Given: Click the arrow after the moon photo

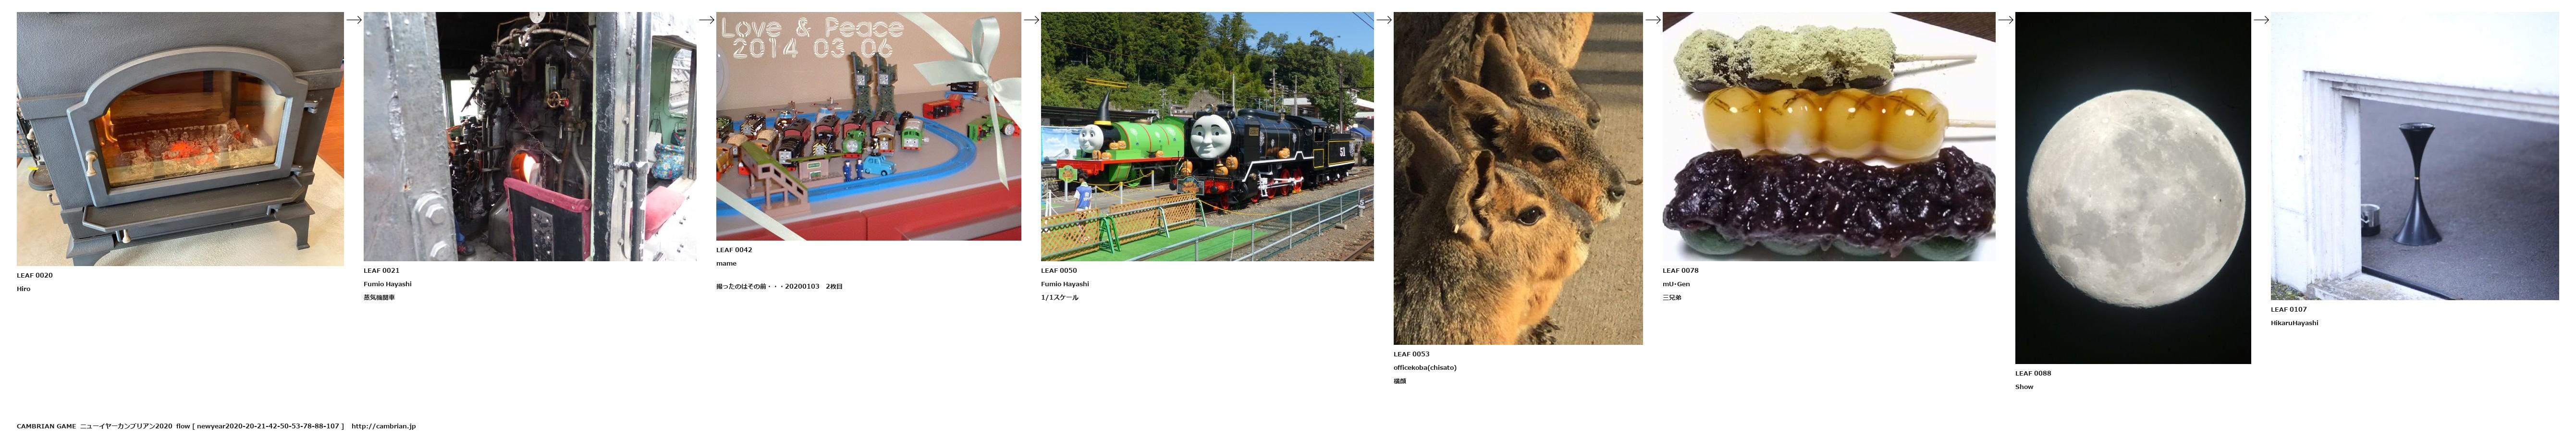Looking at the screenshot, I should [x=2261, y=20].
